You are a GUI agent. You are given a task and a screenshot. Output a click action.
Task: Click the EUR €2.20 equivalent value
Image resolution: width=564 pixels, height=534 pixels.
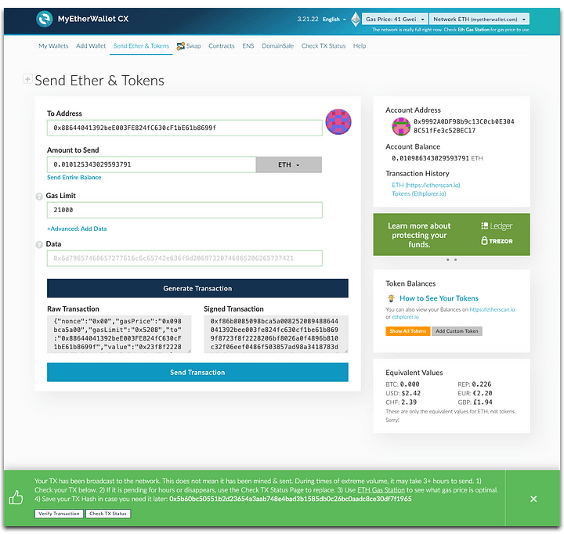point(475,393)
